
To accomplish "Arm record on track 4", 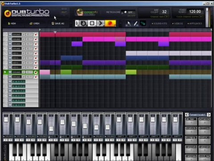I will coord(36,49).
